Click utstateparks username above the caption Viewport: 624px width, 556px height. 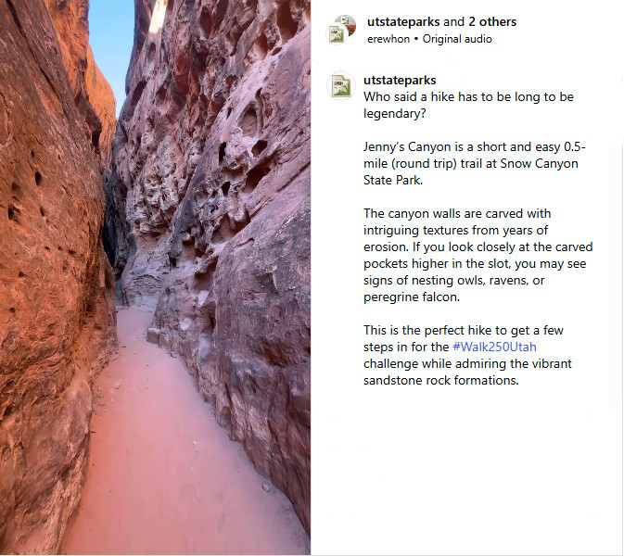tap(400, 80)
